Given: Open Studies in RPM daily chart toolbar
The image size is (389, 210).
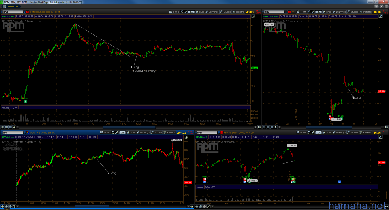Looking at the screenshot, I should (x=353, y=132).
